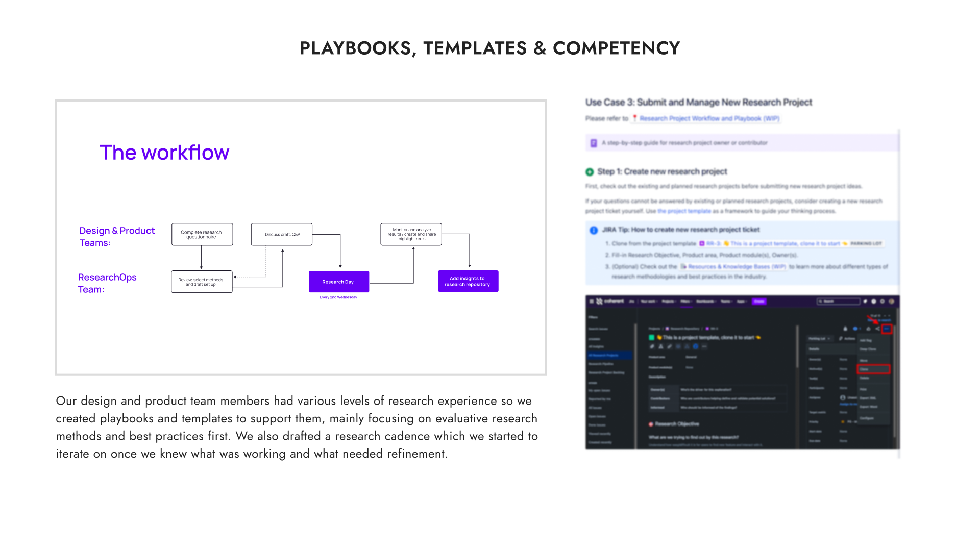Open Research Project Workflow and Playbook link
Screen dimensions: 980x551
(x=705, y=118)
